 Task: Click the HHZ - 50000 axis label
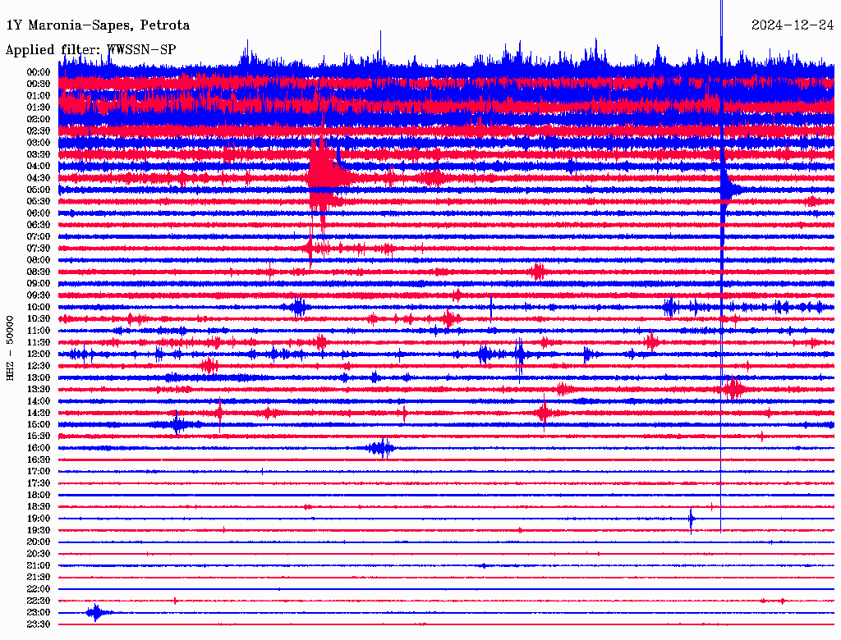11,347
